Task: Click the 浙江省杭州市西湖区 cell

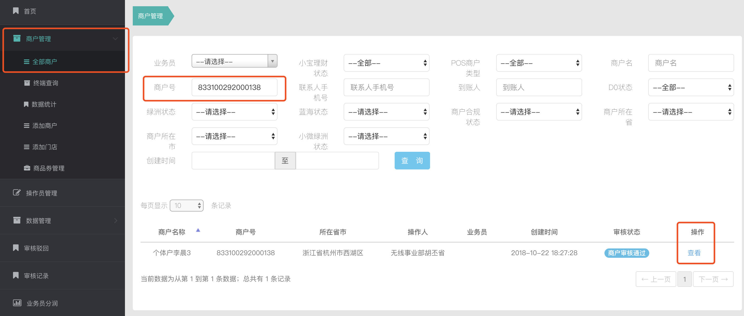Action: [333, 253]
